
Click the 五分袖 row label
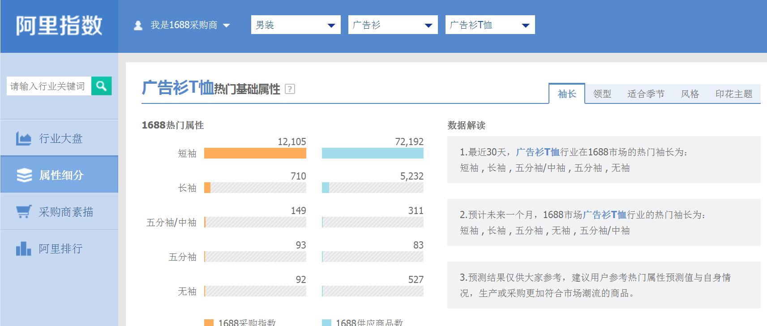tap(183, 257)
